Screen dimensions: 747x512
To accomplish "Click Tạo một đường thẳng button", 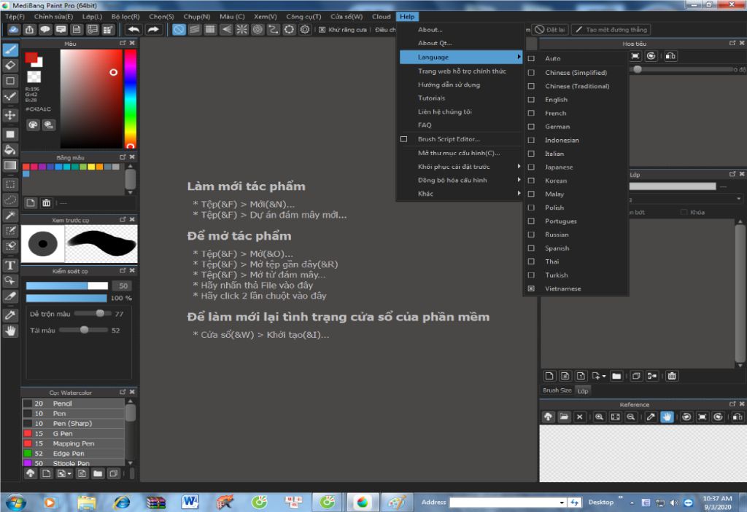I will pos(611,30).
